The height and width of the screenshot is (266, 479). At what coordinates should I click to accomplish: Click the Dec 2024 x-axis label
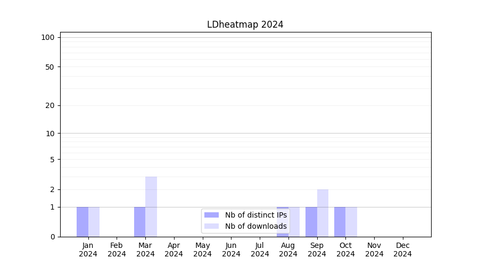click(x=402, y=250)
